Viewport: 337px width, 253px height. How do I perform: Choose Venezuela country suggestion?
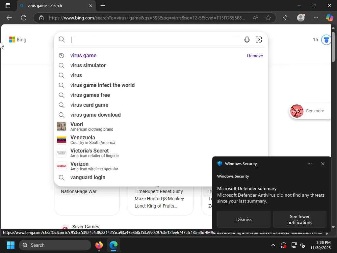point(161,140)
